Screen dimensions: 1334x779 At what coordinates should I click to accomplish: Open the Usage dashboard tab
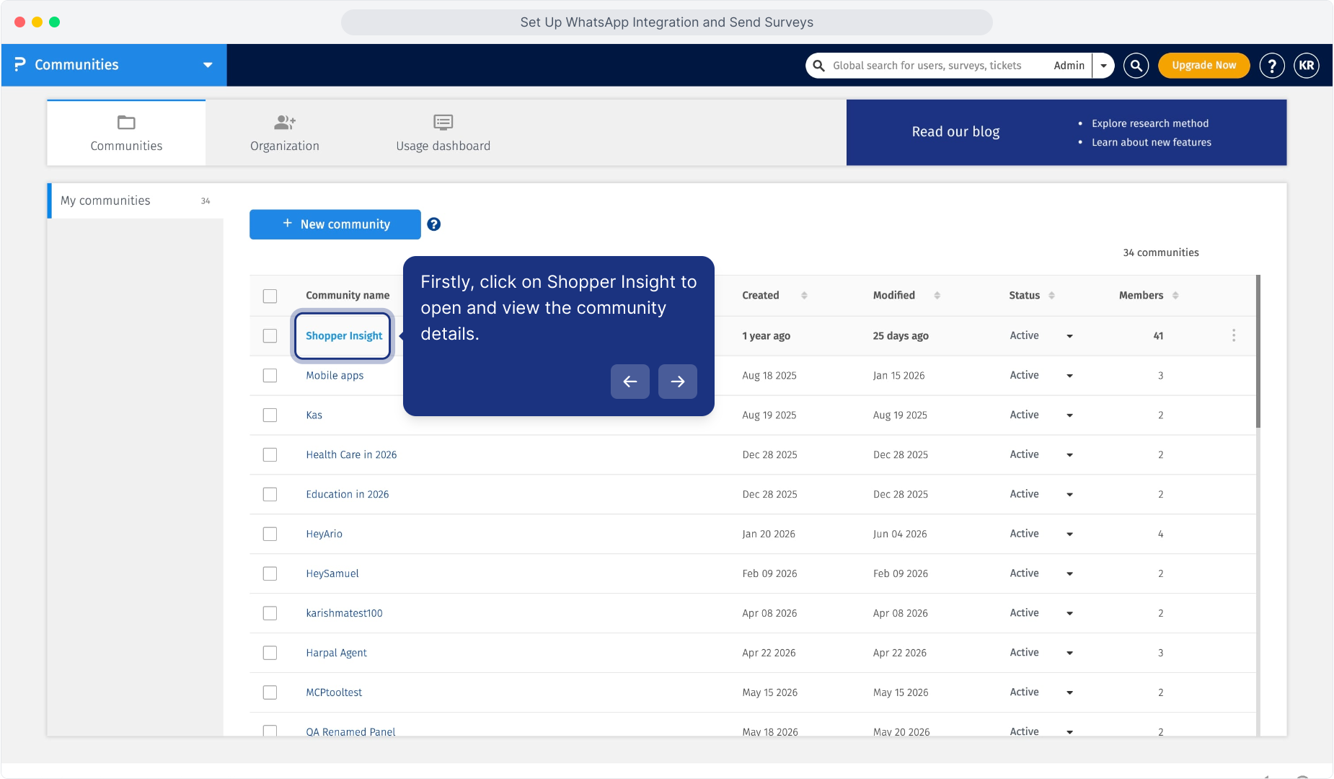443,133
